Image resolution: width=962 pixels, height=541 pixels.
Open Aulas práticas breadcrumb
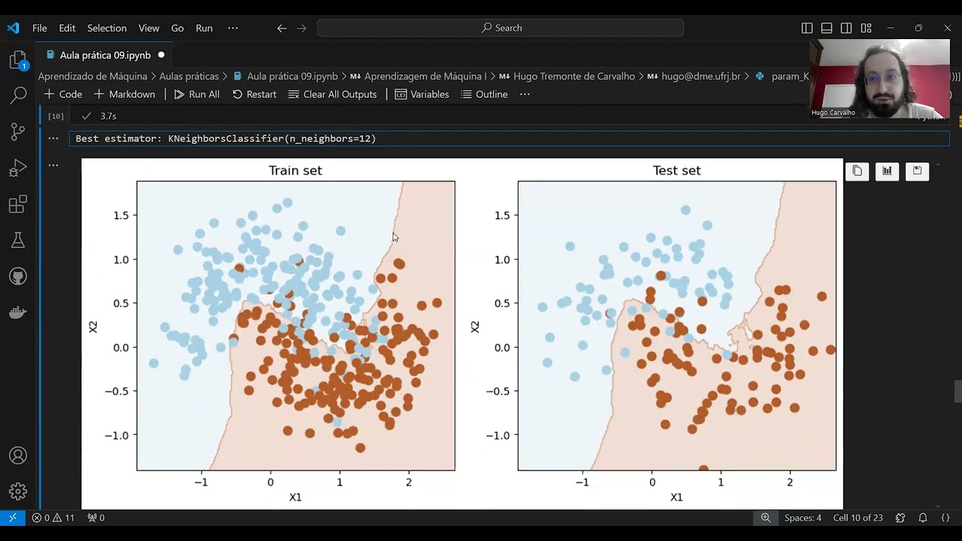[x=189, y=76]
